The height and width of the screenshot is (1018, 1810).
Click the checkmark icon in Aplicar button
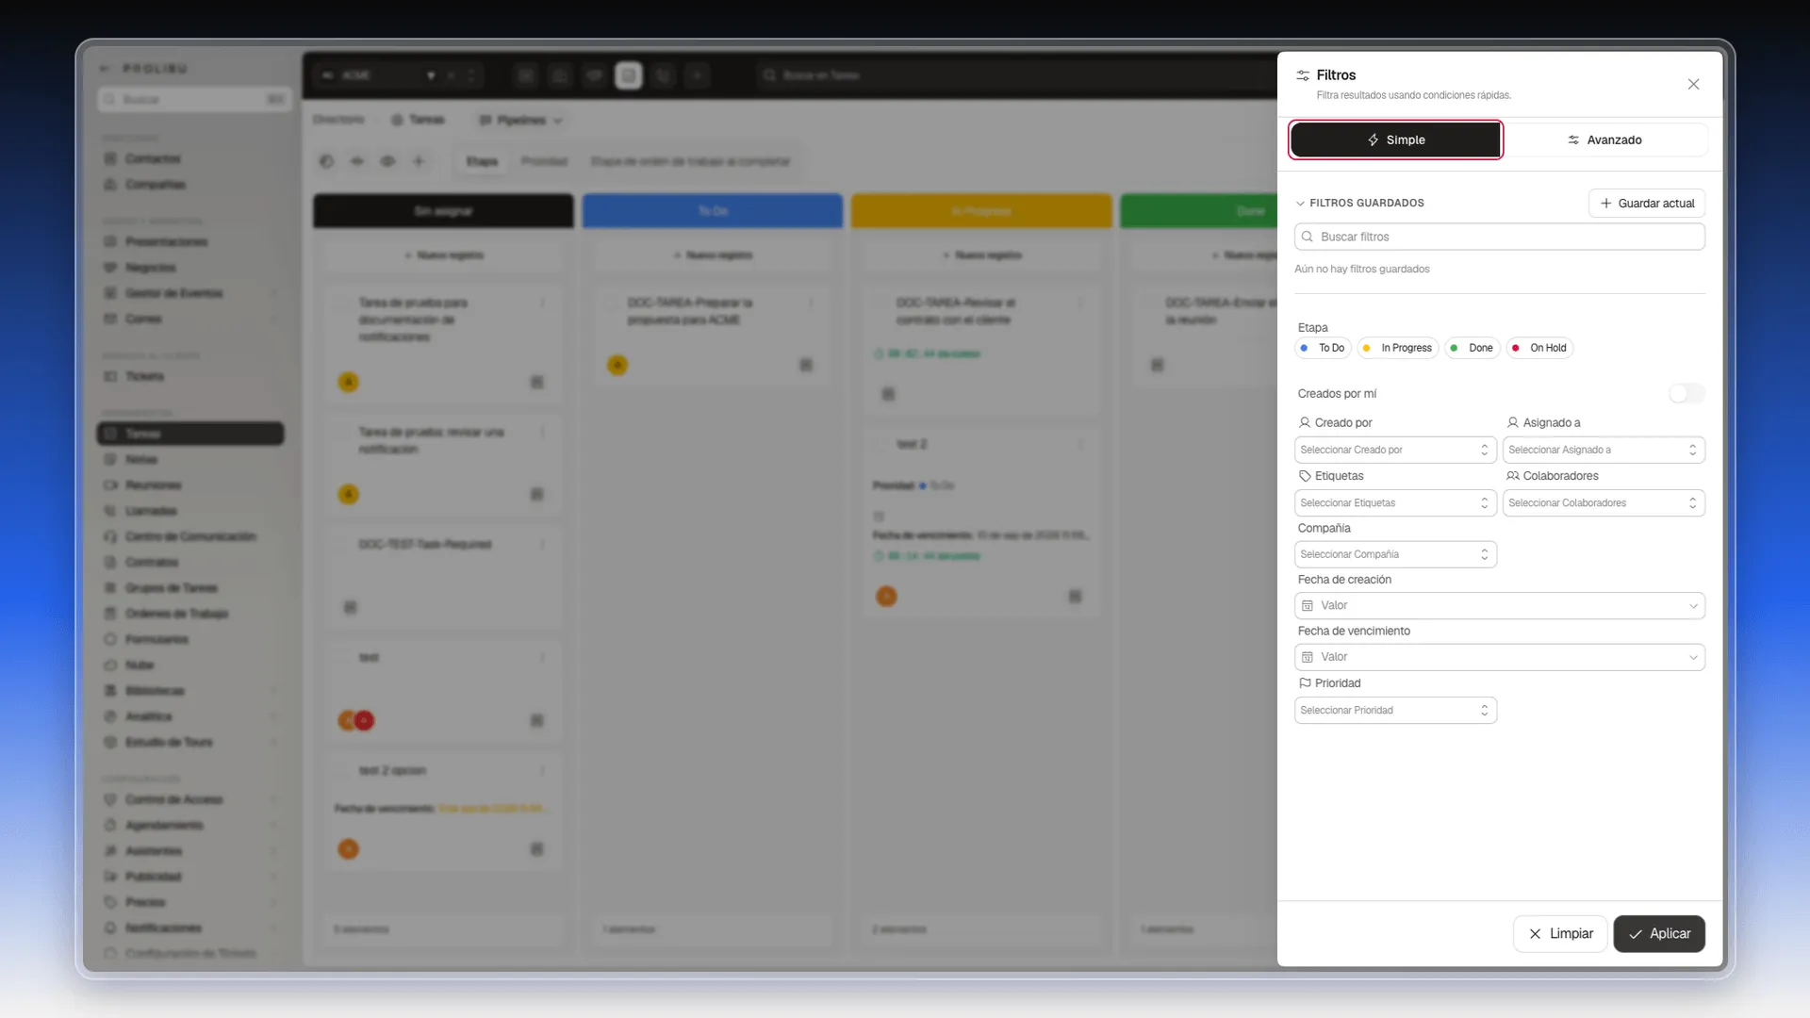1636,934
